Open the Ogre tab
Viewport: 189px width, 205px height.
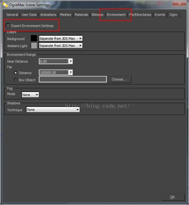pos(173,15)
